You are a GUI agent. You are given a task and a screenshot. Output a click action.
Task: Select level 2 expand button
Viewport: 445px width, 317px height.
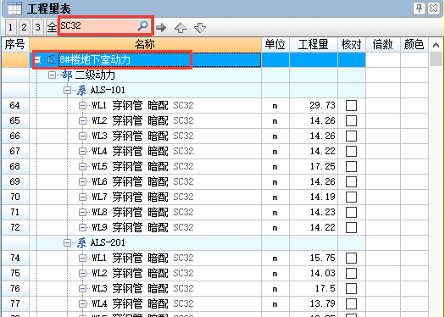[24, 27]
